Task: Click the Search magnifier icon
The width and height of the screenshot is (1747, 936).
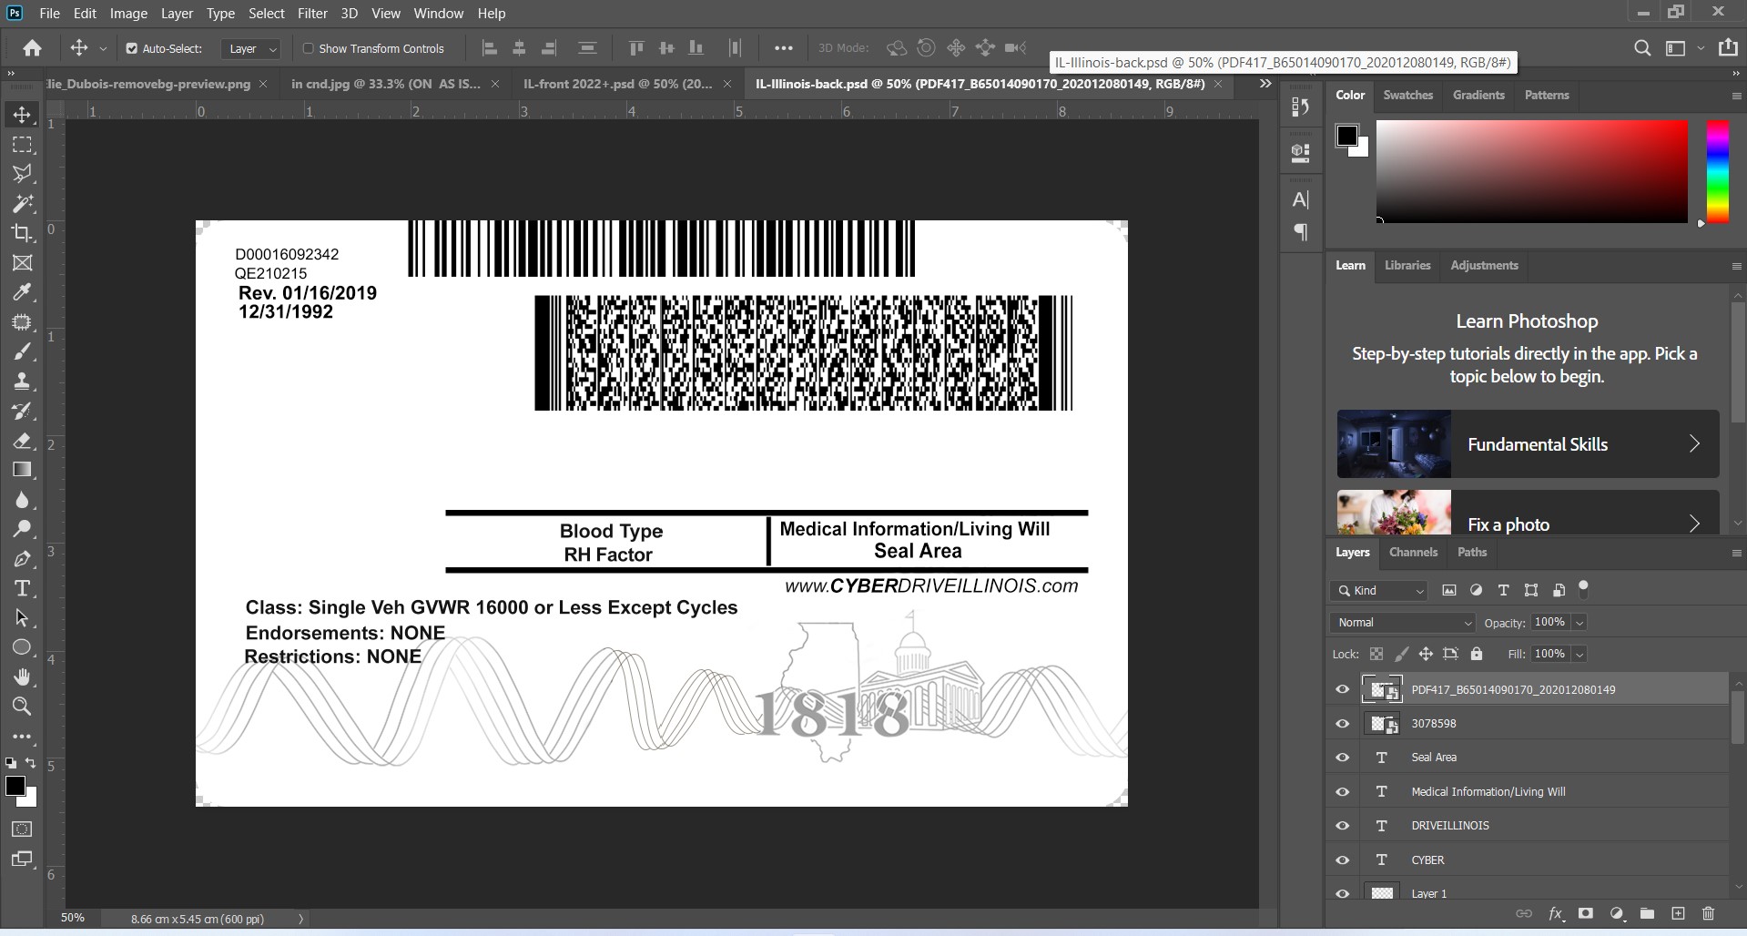Action: [x=1642, y=48]
